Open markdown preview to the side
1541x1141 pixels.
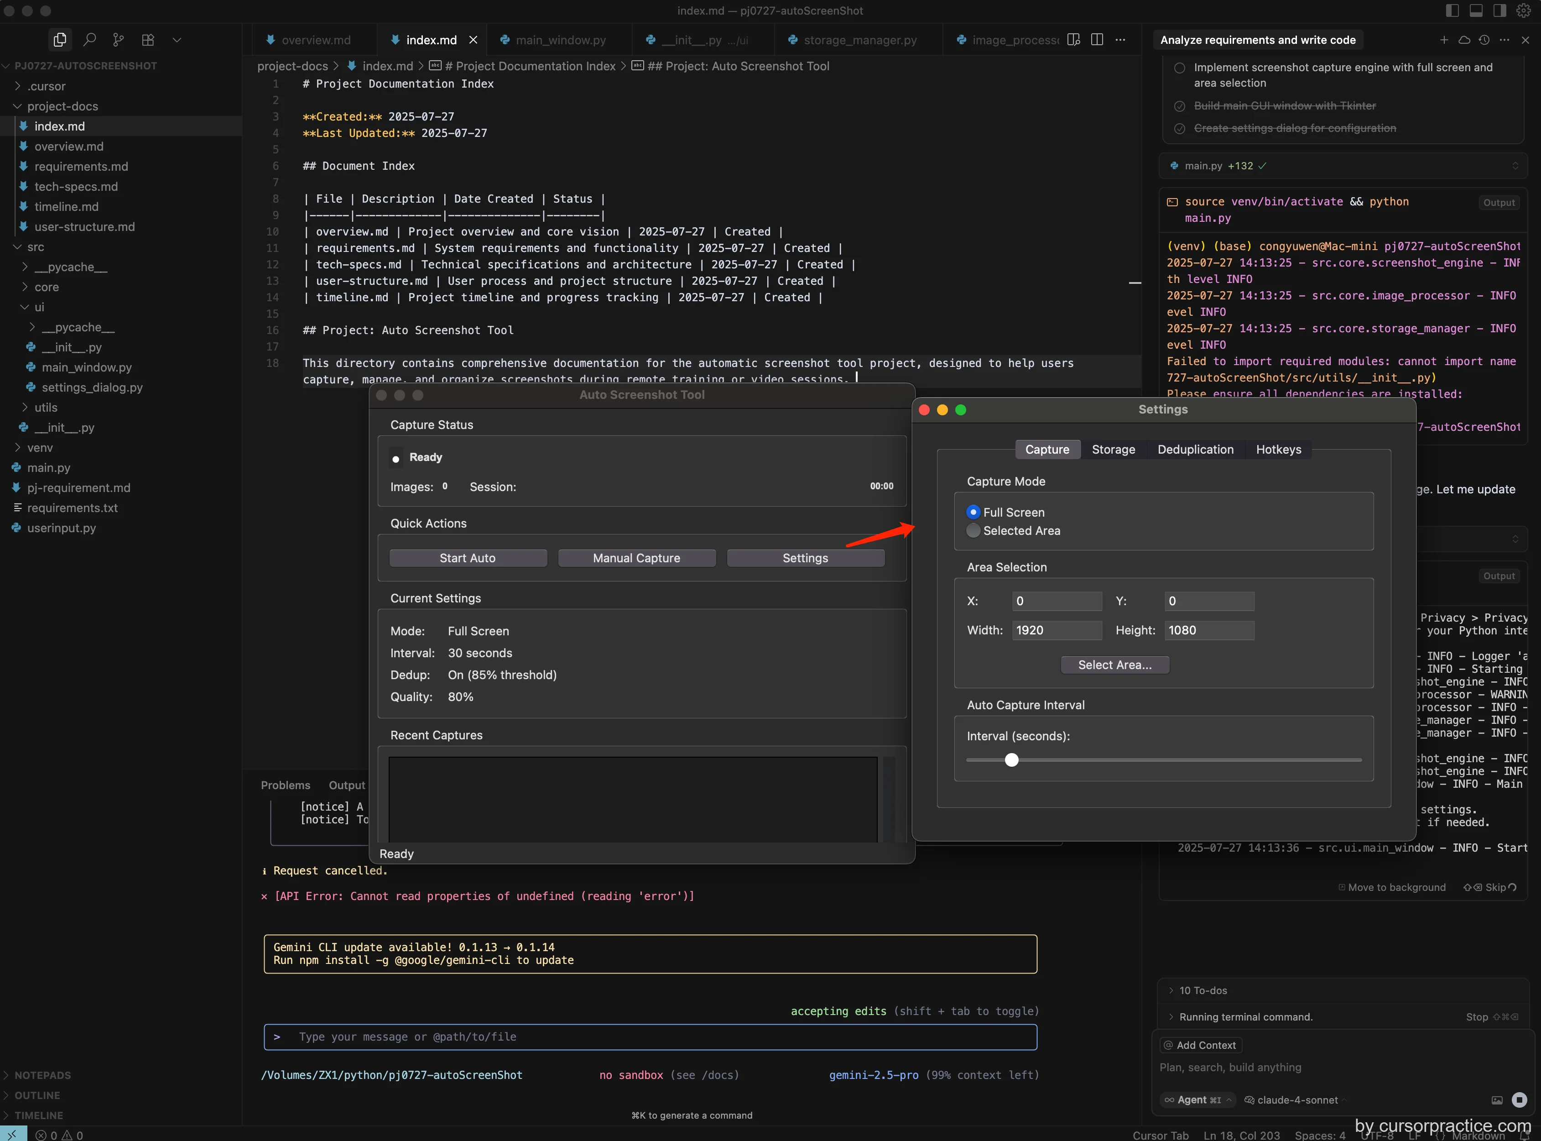pos(1073,39)
